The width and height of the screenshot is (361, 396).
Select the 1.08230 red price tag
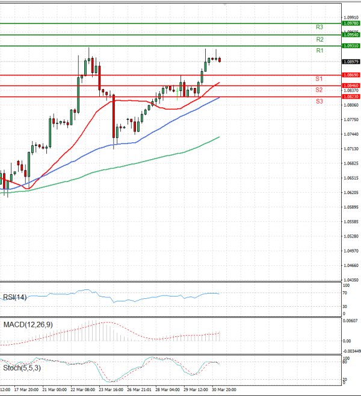pos(351,96)
